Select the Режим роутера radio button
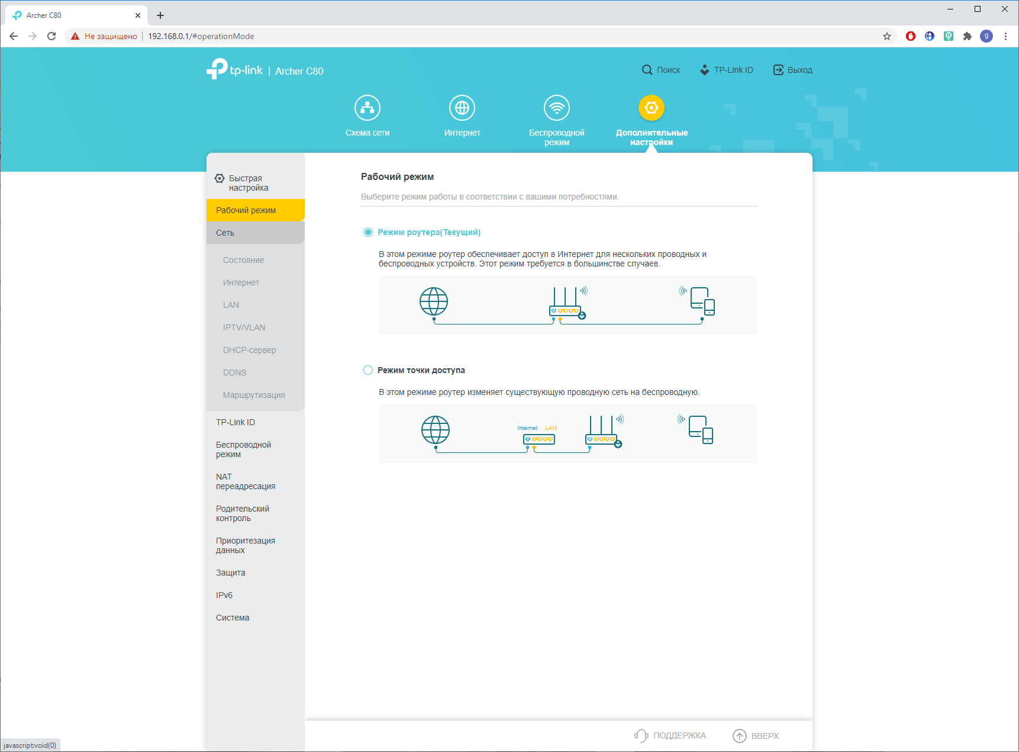1019x752 pixels. [368, 232]
